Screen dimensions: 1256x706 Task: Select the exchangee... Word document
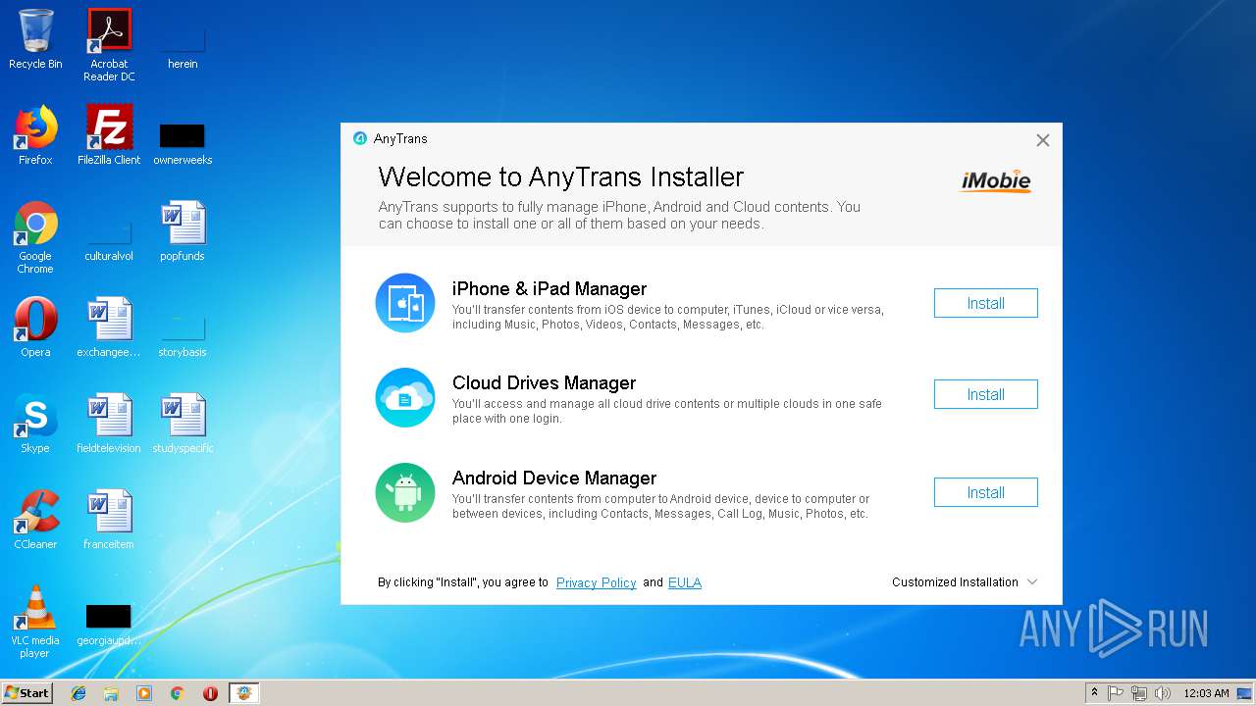coord(109,328)
